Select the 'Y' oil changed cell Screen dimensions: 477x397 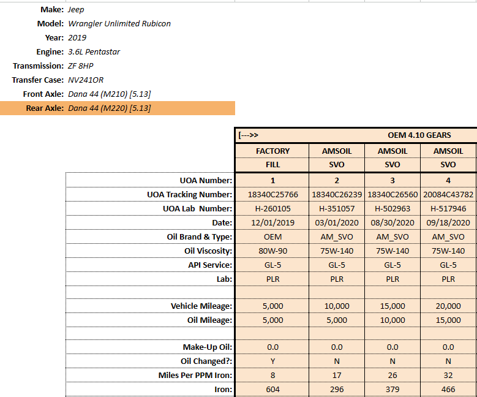click(x=272, y=361)
